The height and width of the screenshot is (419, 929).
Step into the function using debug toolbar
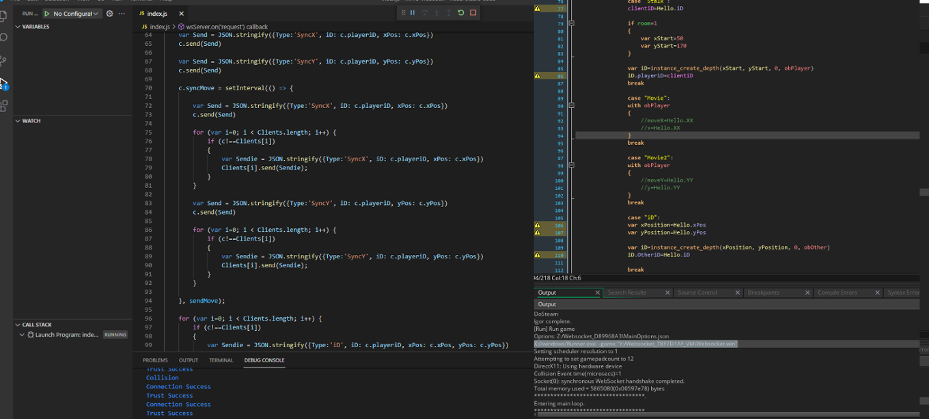(436, 12)
